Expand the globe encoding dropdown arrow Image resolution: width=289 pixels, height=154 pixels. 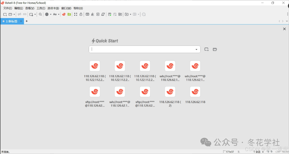point(51,14)
